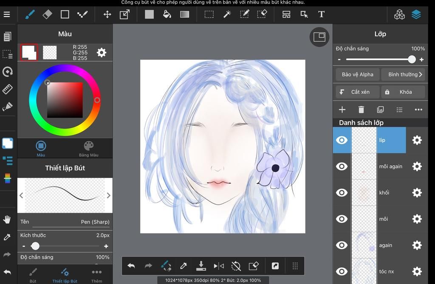Open the Materials cubes panel
The width and height of the screenshot is (435, 284).
[399, 14]
